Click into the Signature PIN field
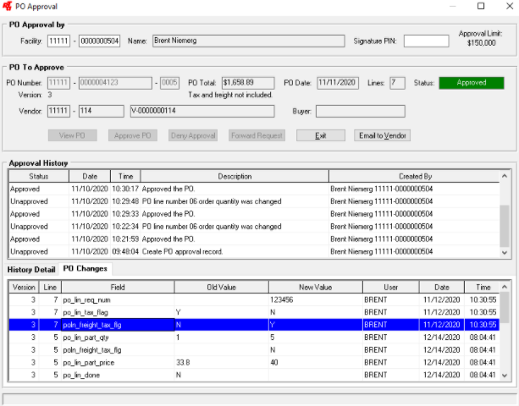Image resolution: width=519 pixels, height=406 pixels. pos(426,41)
